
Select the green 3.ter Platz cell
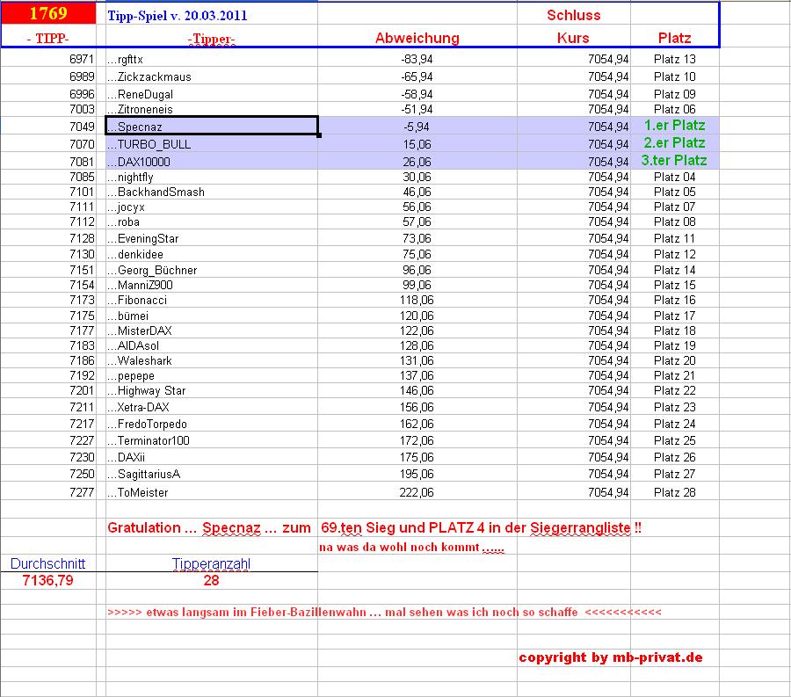coord(674,161)
